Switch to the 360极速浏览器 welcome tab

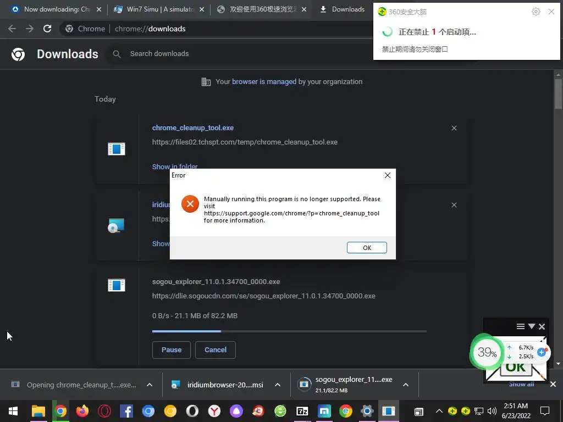click(260, 9)
